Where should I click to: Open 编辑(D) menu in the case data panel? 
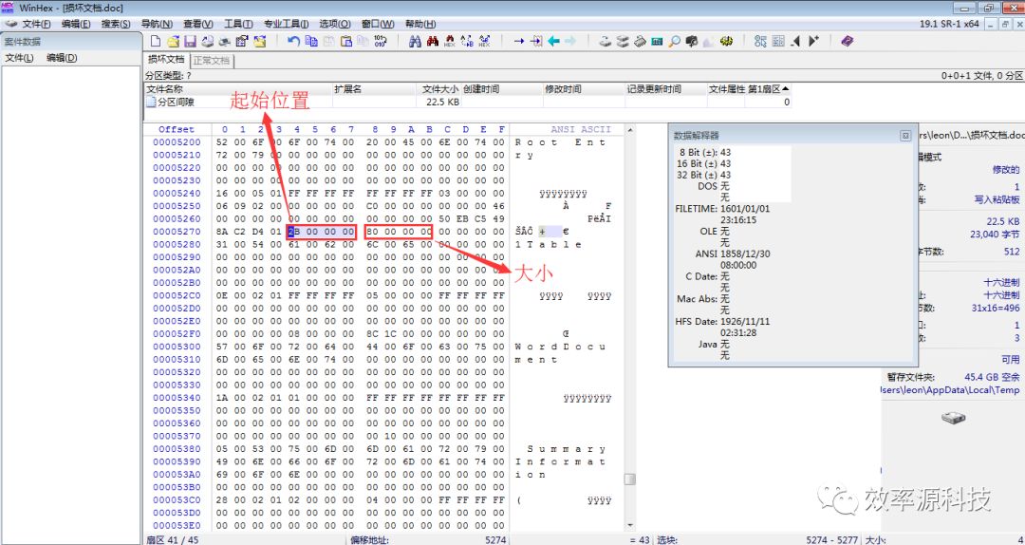coord(62,58)
